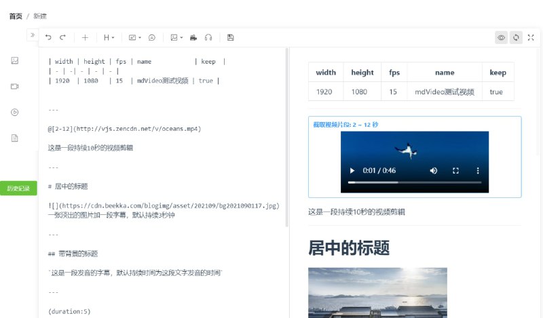Click the '截取视频片段: 2 ~ 12 秒' label
The width and height of the screenshot is (543, 318).
(345, 125)
